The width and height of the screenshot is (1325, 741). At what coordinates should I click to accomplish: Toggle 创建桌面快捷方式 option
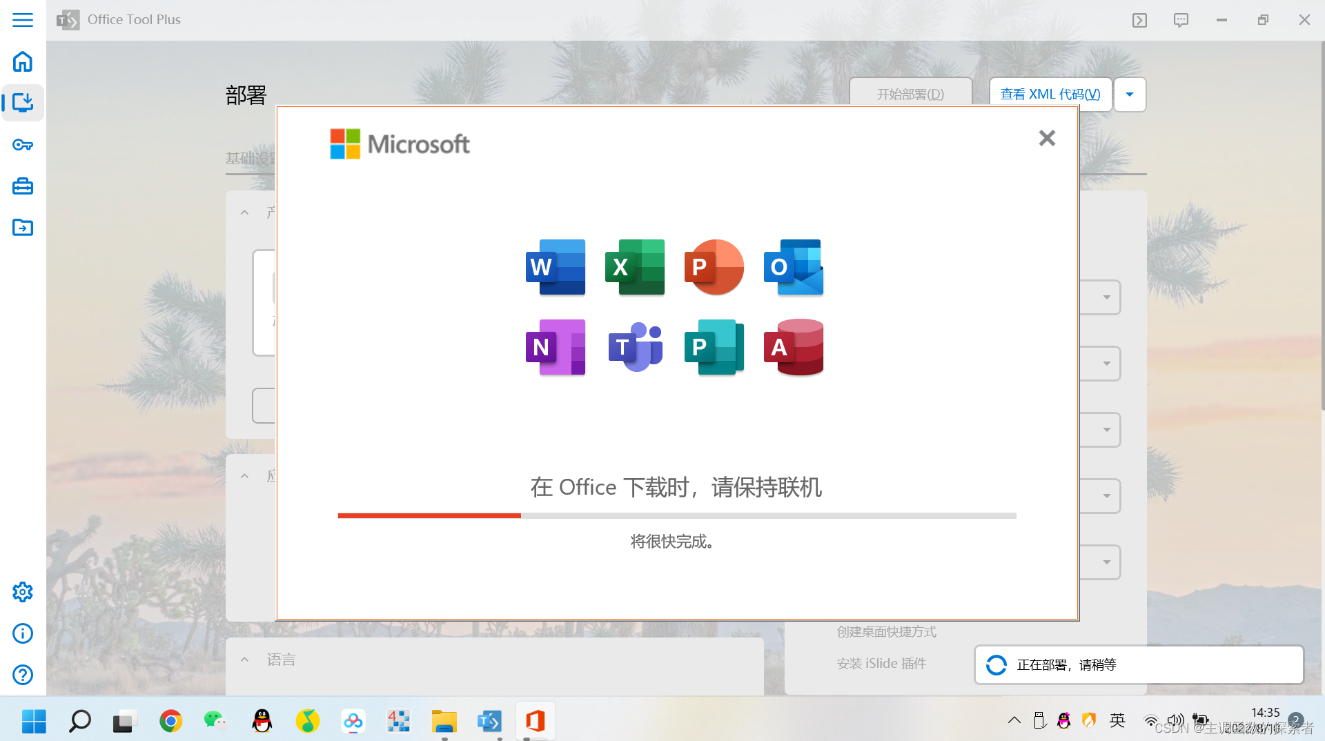pos(887,631)
